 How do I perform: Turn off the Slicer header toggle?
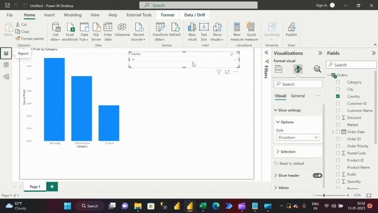pyautogui.click(x=317, y=176)
